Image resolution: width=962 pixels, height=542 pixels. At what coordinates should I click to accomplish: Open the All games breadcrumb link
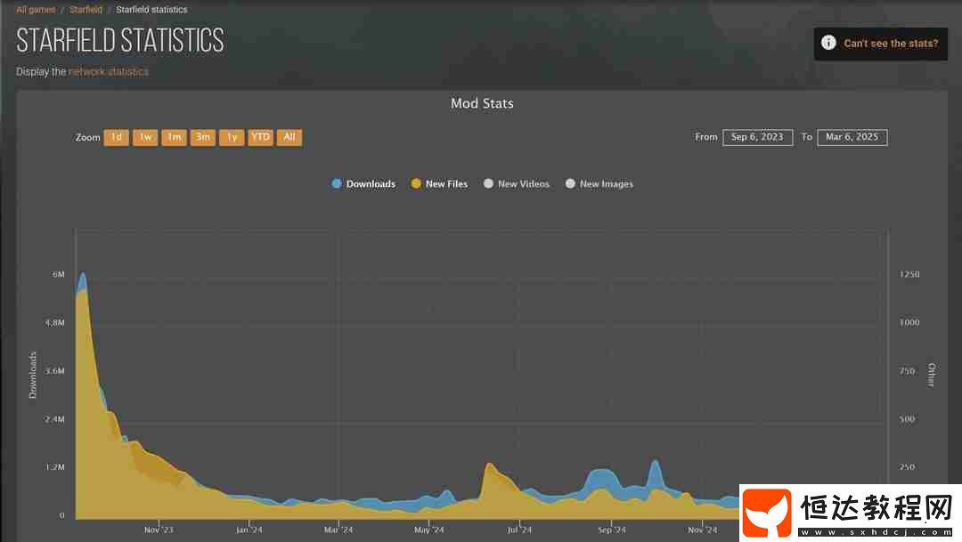click(x=36, y=10)
